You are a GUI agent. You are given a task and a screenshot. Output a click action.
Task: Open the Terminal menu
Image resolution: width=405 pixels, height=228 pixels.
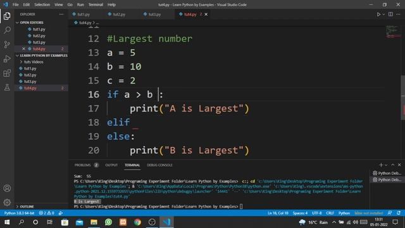tap(96, 4)
